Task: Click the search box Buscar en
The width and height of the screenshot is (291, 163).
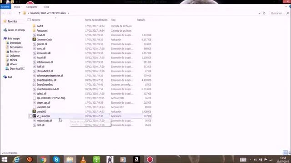Action: (280, 13)
